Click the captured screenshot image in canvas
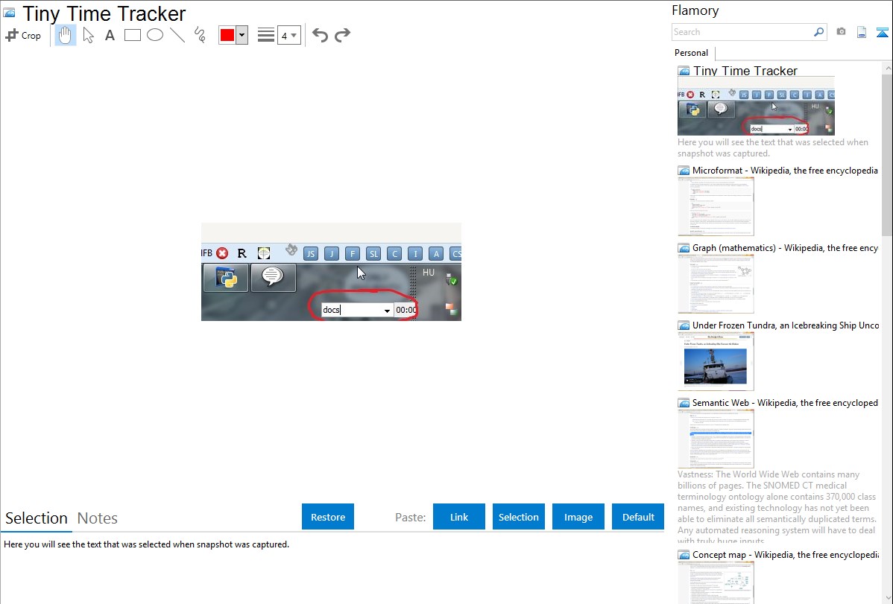This screenshot has height=604, width=893. tap(331, 272)
